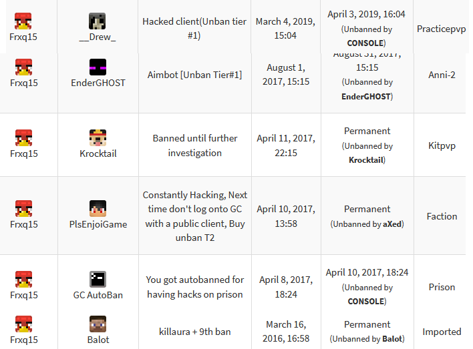The image size is (473, 349).
Task: Select the 'Banned until further investigation' reason
Action: point(195,145)
